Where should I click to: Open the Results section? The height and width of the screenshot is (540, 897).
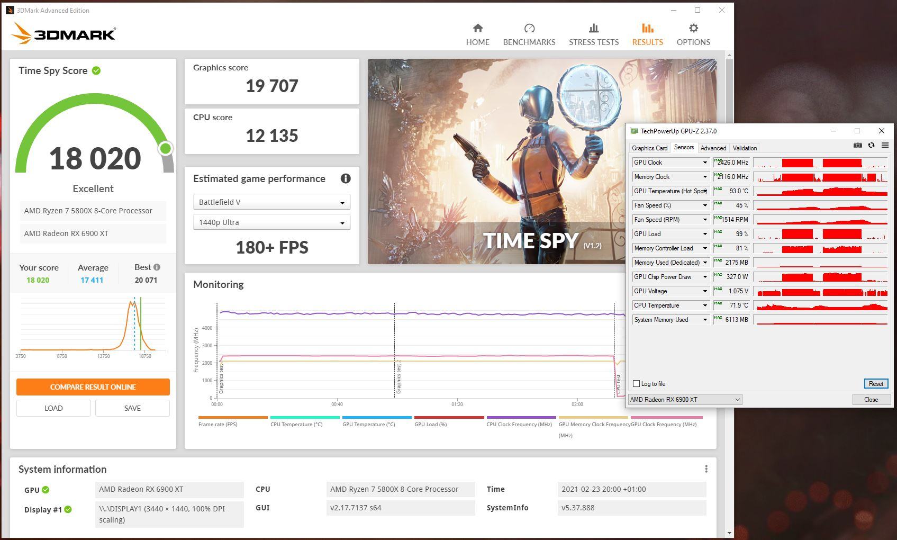click(647, 34)
